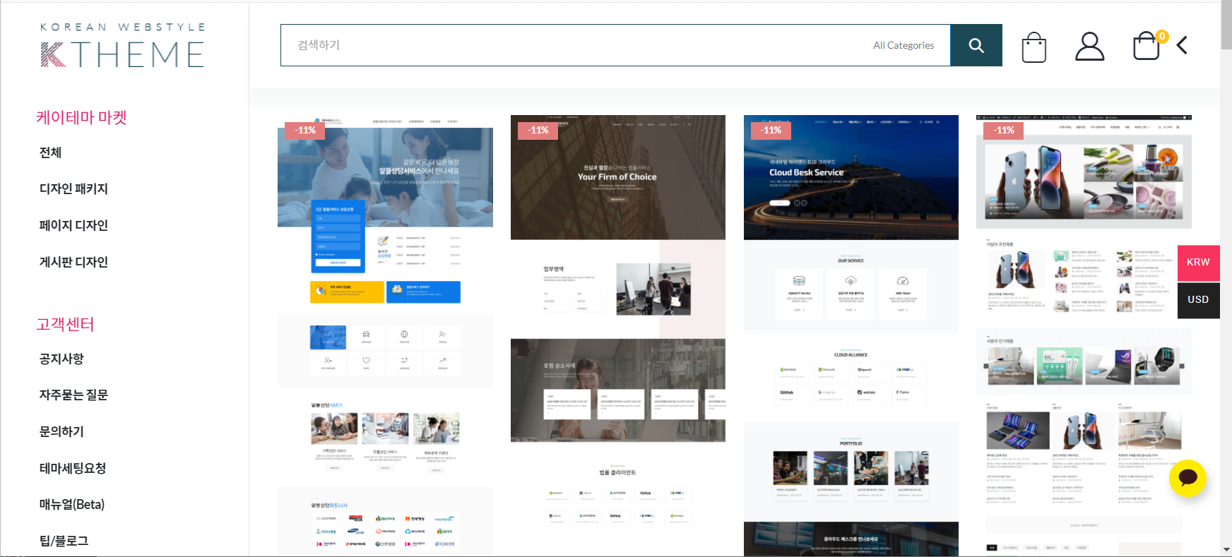Image resolution: width=1232 pixels, height=557 pixels.
Task: Switch currency to USD
Action: (1198, 299)
